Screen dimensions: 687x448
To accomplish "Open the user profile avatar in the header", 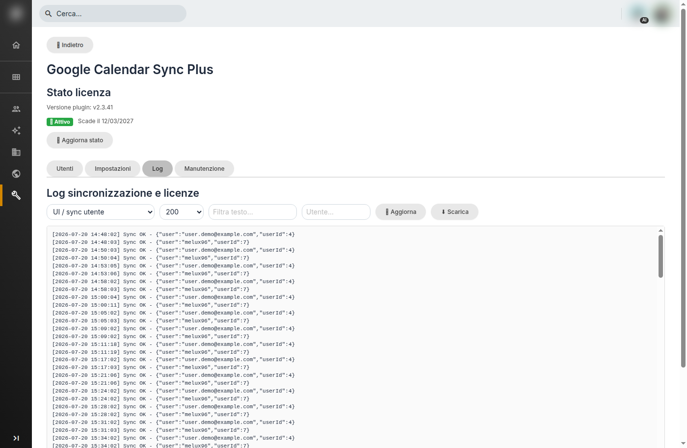I will (662, 14).
